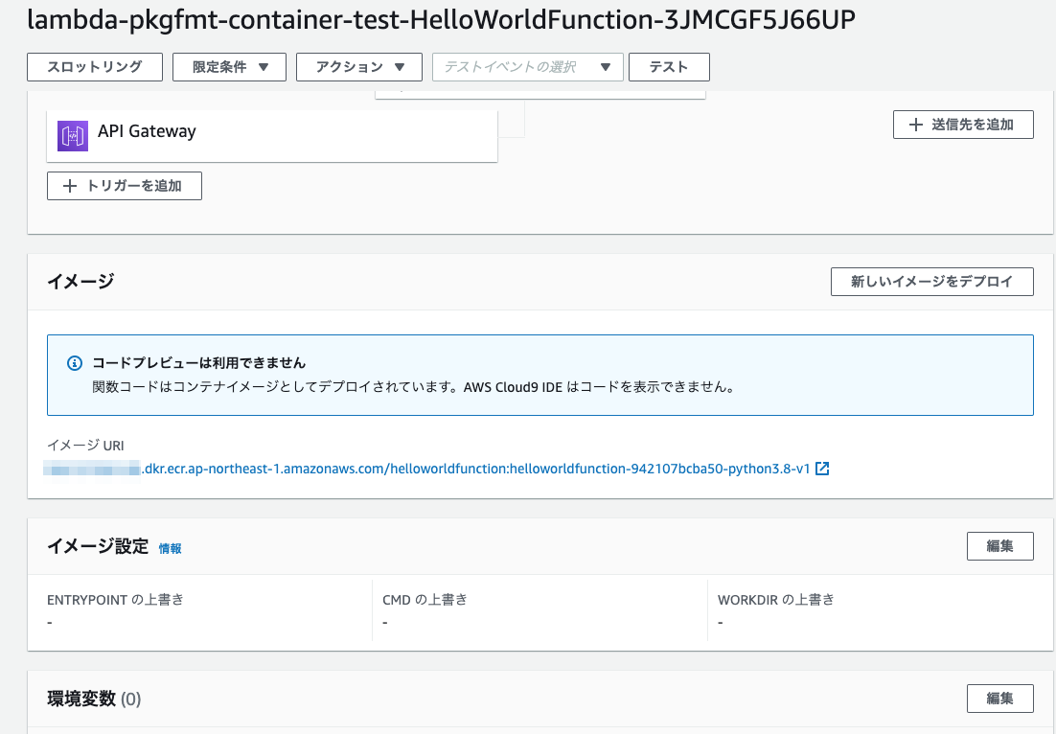1056x734 pixels.
Task: Open the テストイベントの選択 dropdown
Action: point(527,67)
